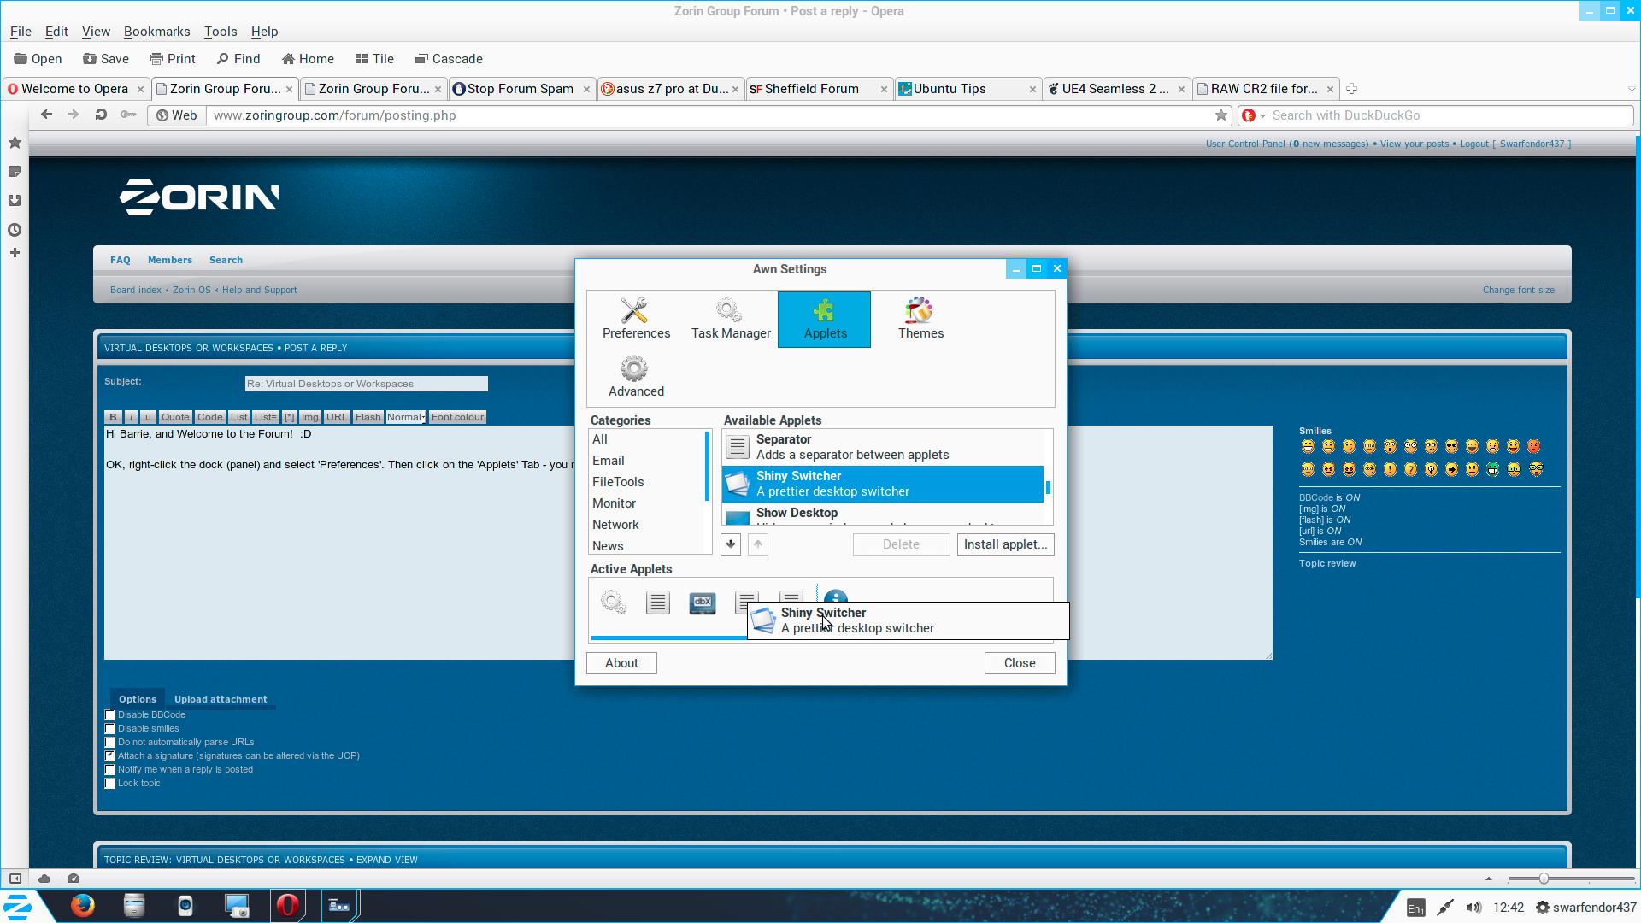This screenshot has width=1641, height=923.
Task: Tick the Disable smilies checkbox
Action: (x=110, y=729)
